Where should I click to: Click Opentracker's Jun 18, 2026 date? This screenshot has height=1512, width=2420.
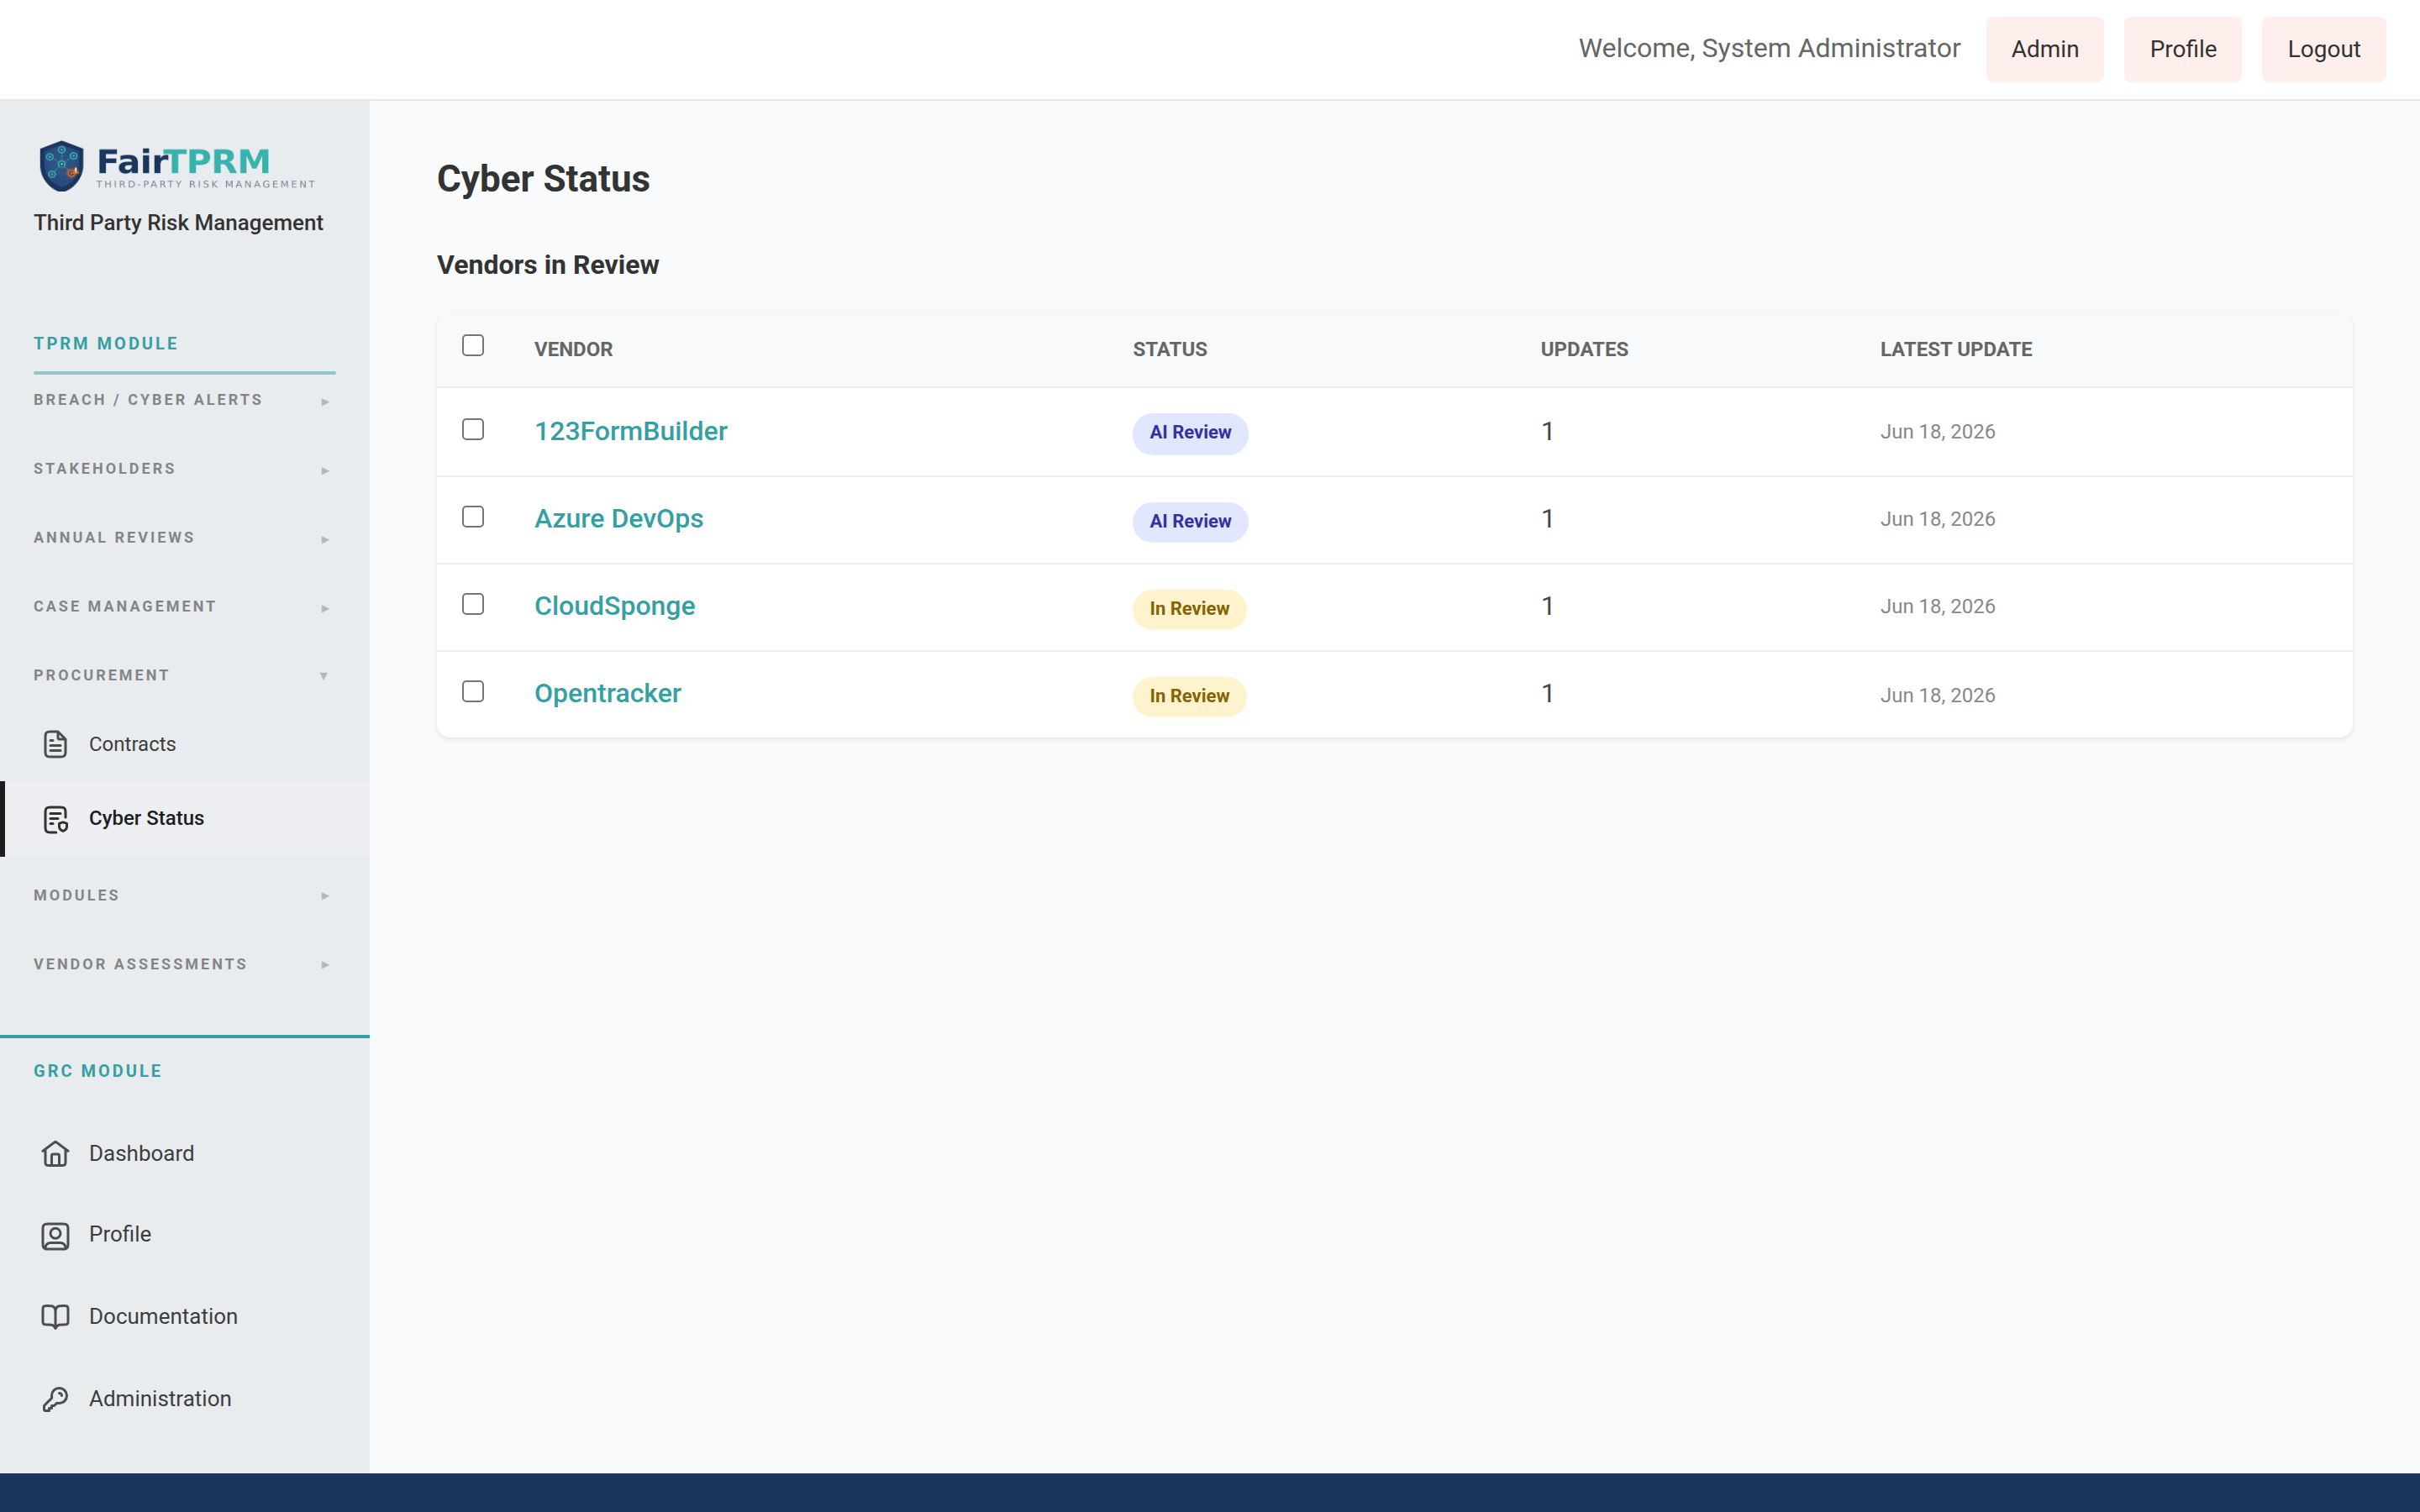click(1937, 695)
